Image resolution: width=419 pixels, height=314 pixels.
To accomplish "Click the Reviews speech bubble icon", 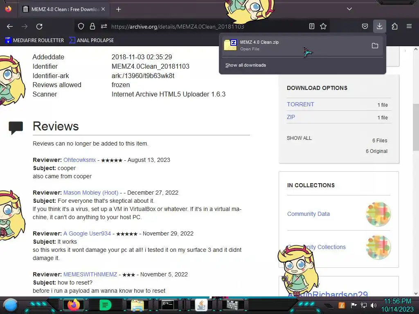I will tap(16, 128).
